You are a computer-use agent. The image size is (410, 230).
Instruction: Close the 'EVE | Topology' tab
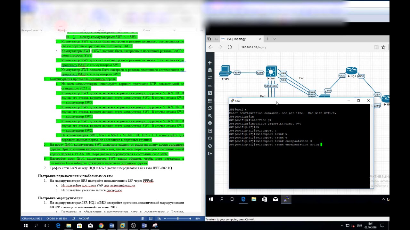click(x=260, y=39)
